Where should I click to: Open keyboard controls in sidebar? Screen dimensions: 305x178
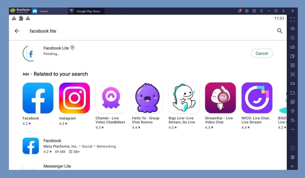click(x=292, y=47)
